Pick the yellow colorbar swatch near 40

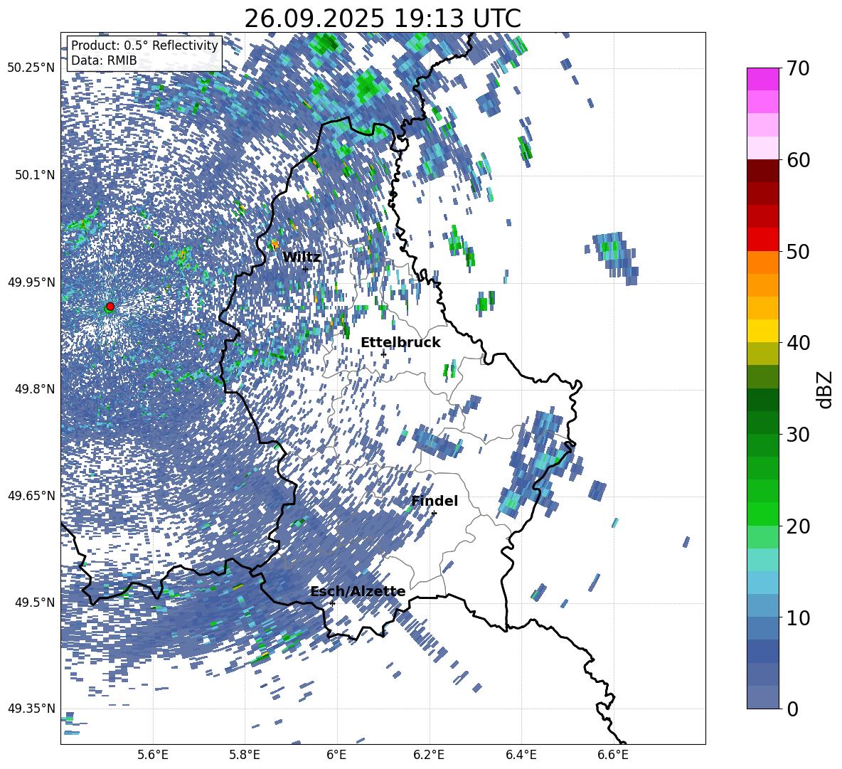pyautogui.click(x=762, y=332)
